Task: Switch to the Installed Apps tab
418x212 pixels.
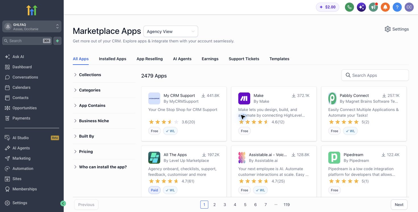Action: 113,59
